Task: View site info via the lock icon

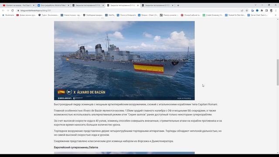Action: (18, 10)
